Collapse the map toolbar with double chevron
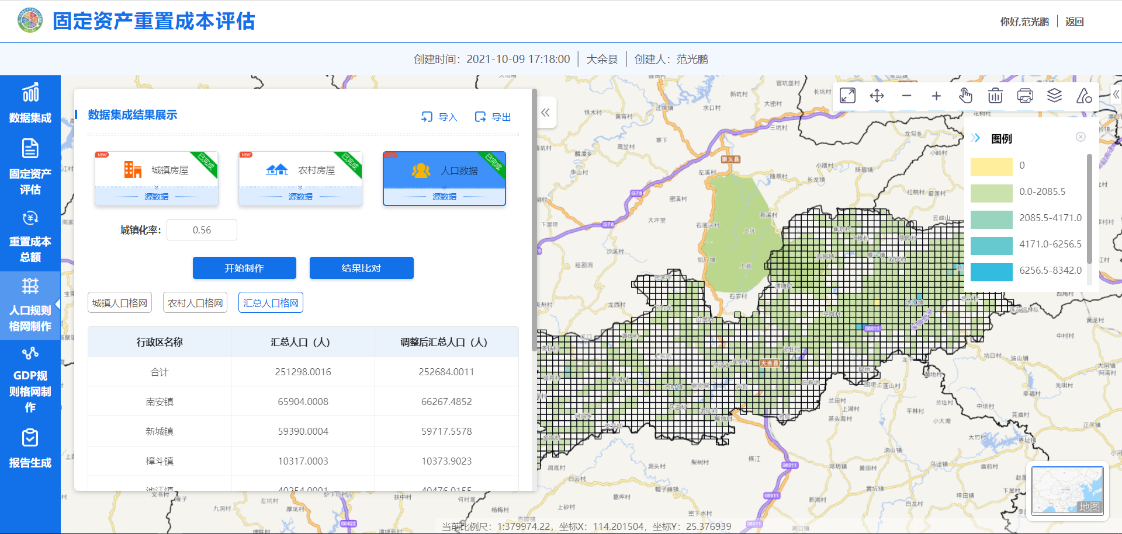Viewport: 1122px width, 534px height. click(x=1115, y=95)
